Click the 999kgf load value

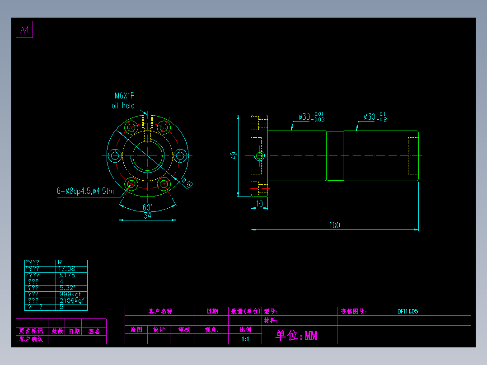[70, 294]
